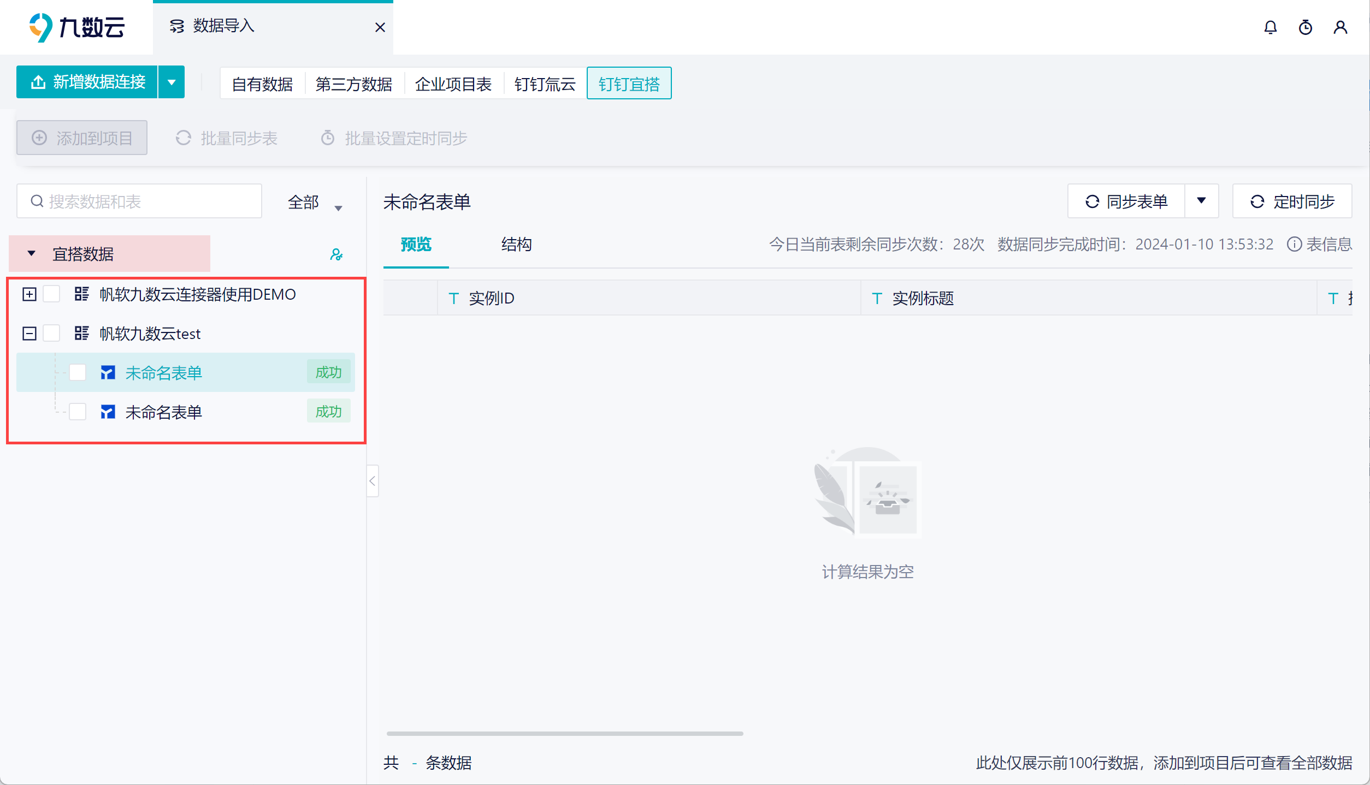The height and width of the screenshot is (785, 1370).
Task: Check the 帆软九数云连接器使用DEMO checkbox
Action: click(x=51, y=294)
